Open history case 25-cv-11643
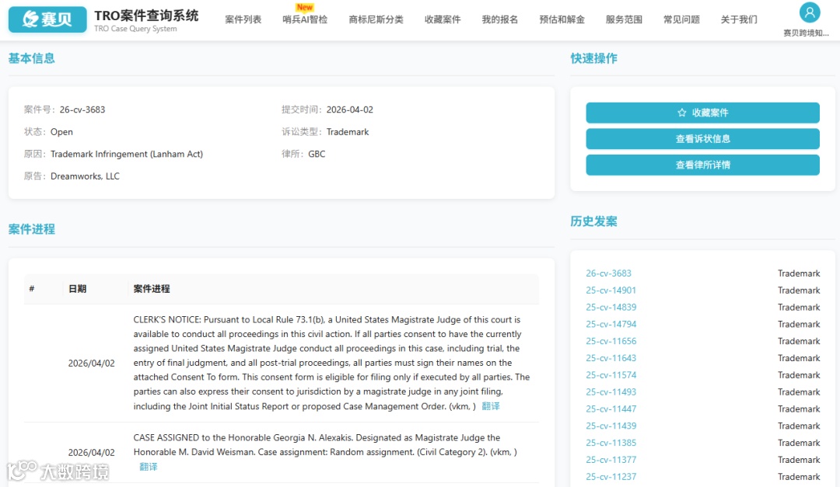This screenshot has width=840, height=487. pyautogui.click(x=611, y=358)
